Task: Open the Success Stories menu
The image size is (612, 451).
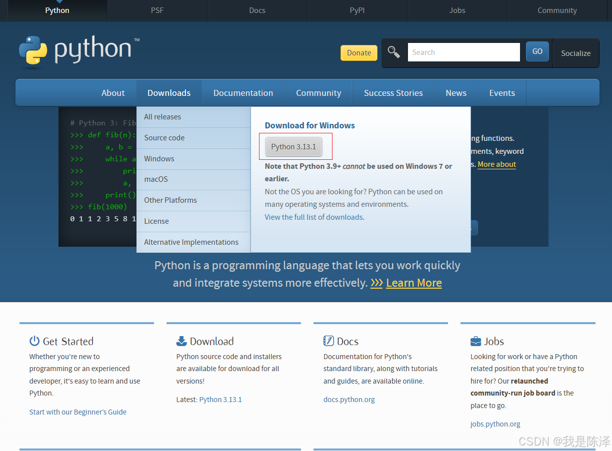Action: coord(393,93)
